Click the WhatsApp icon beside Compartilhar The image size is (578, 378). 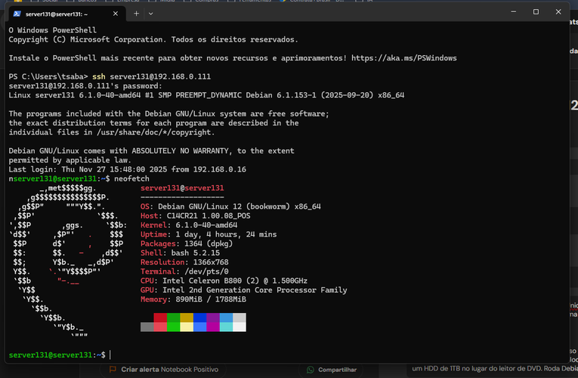pos(310,370)
